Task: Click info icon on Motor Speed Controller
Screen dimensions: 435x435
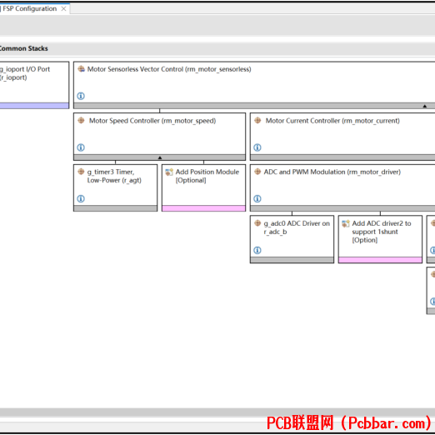Action: [x=81, y=147]
